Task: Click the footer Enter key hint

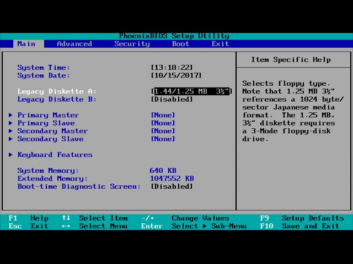Action: pyautogui.click(x=152, y=226)
